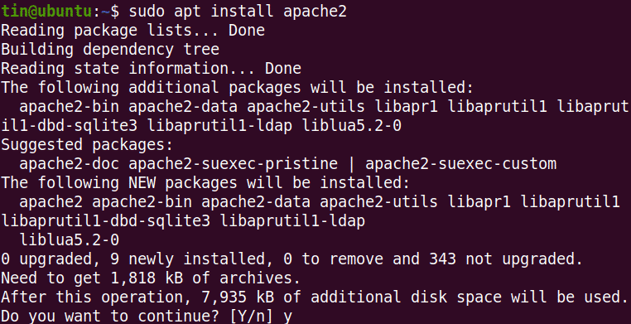
Task: Click the 'liblua5.2-0' text on the additional packages line
Action: pos(352,126)
